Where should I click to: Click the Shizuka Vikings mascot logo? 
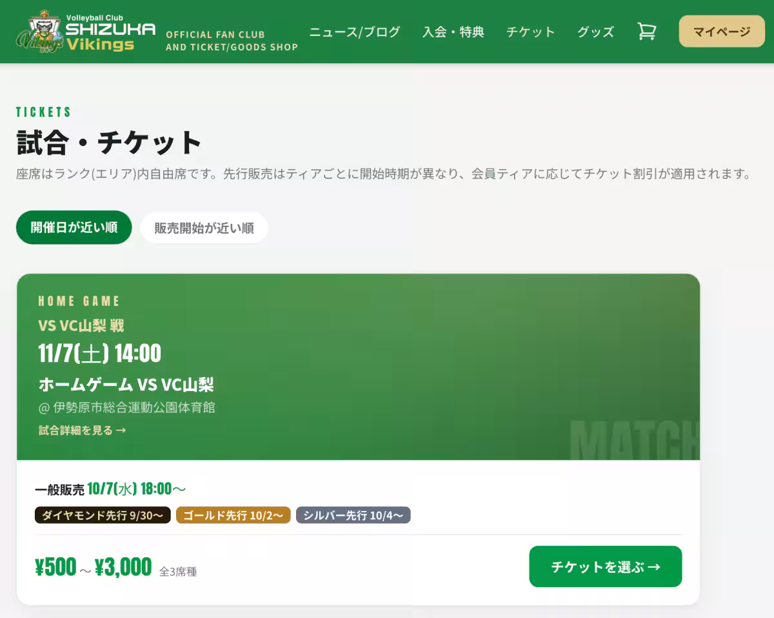click(40, 32)
